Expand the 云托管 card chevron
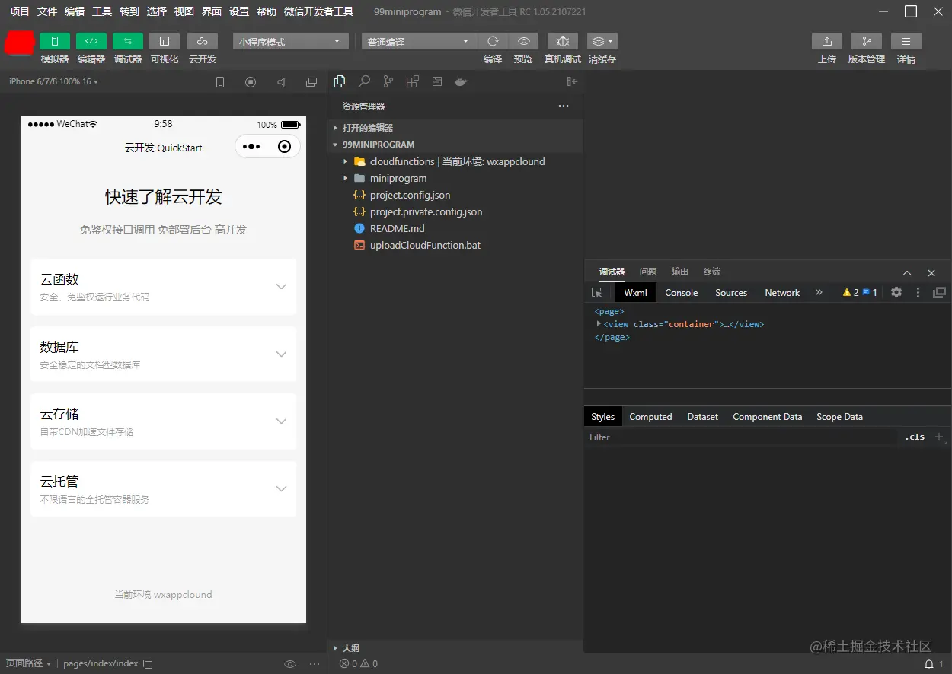 281,488
